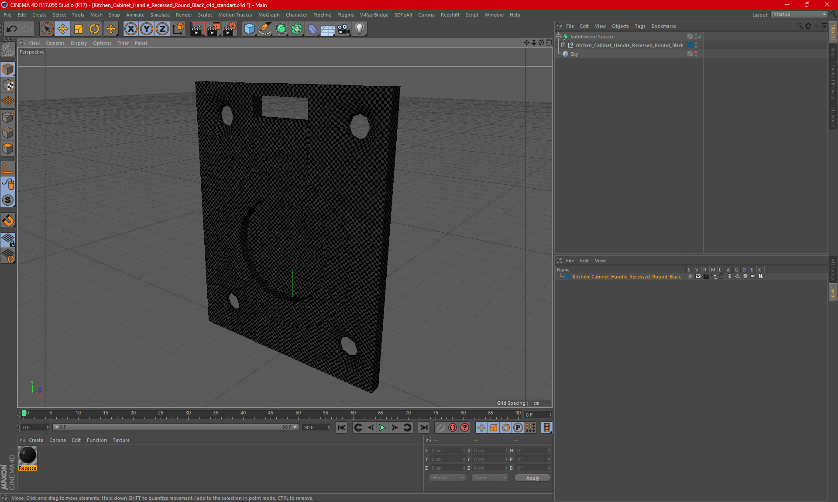Go to end of animation
The height and width of the screenshot is (502, 838).
[x=423, y=427]
